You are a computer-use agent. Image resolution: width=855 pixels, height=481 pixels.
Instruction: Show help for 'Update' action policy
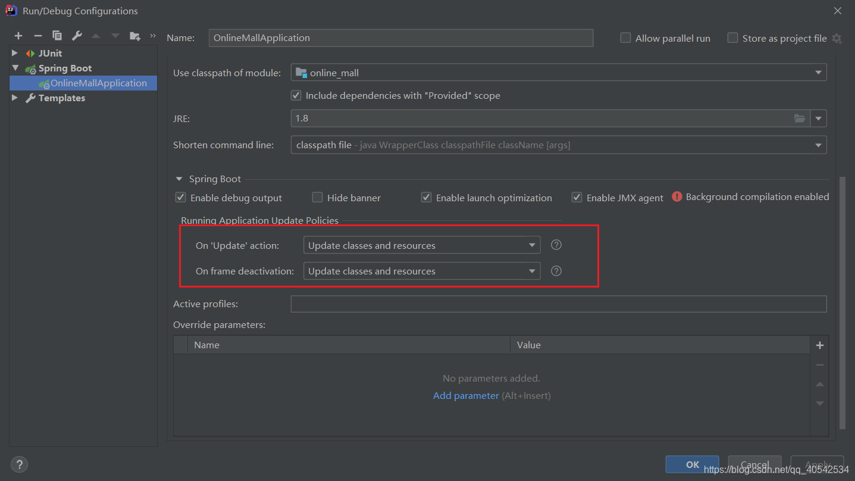point(556,245)
